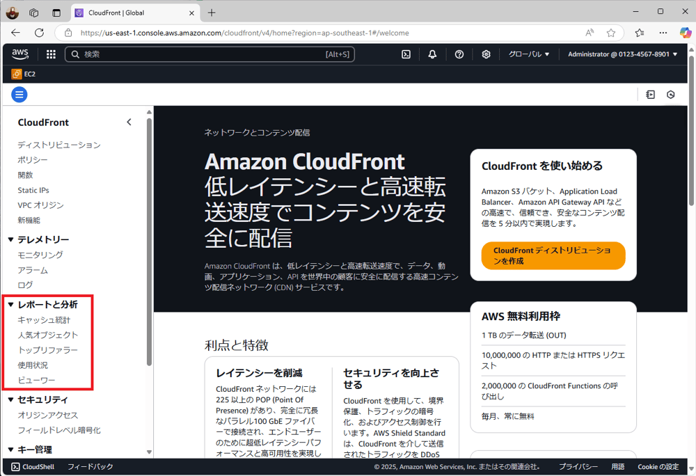Open 人気オブジェクト report
This screenshot has height=476, width=696.
pyautogui.click(x=47, y=335)
